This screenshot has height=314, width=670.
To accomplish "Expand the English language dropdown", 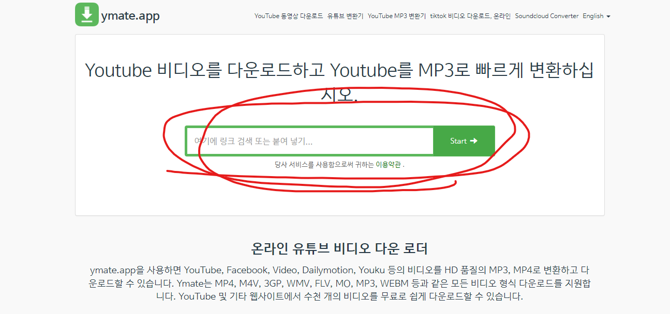I will [597, 16].
